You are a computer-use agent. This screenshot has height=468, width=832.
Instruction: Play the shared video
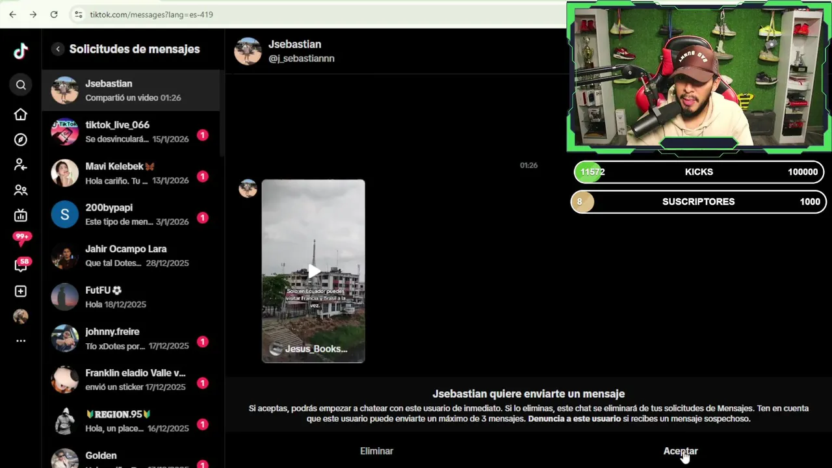point(313,271)
